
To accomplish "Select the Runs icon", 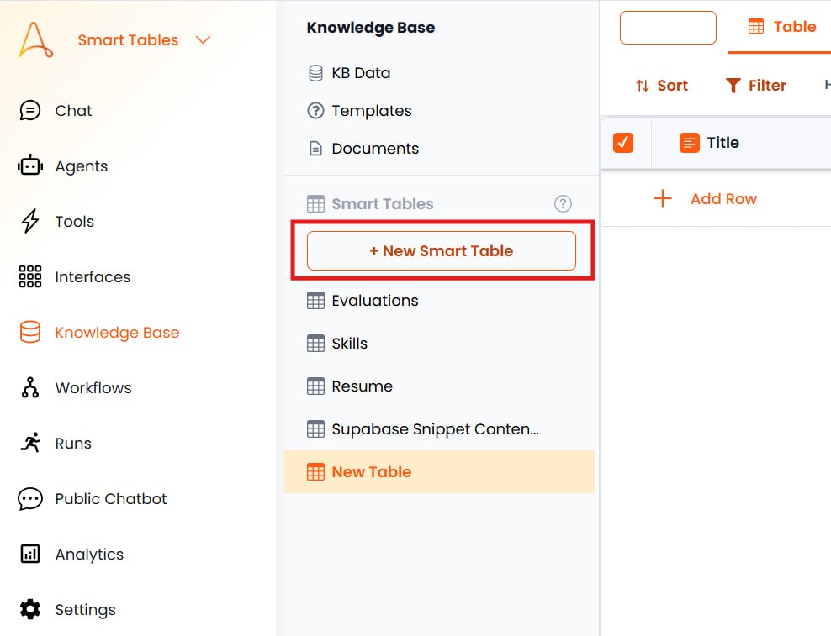I will point(30,443).
